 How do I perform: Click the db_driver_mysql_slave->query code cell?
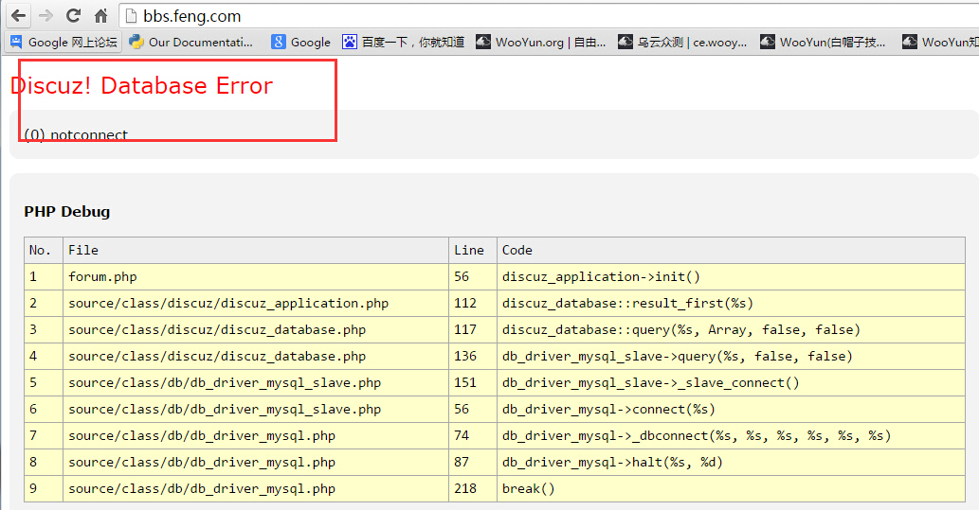pyautogui.click(x=731, y=356)
